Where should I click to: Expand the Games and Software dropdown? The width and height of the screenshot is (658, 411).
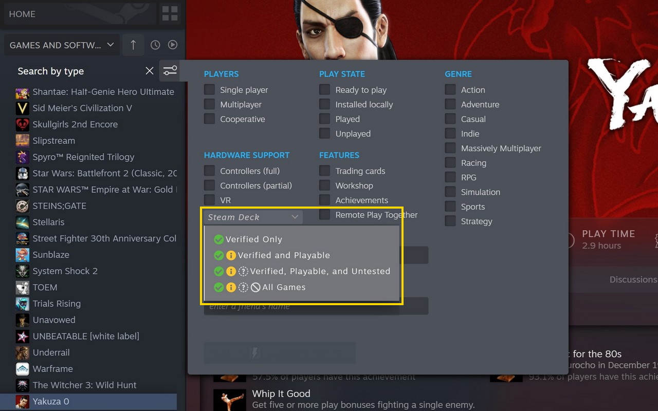coord(62,45)
